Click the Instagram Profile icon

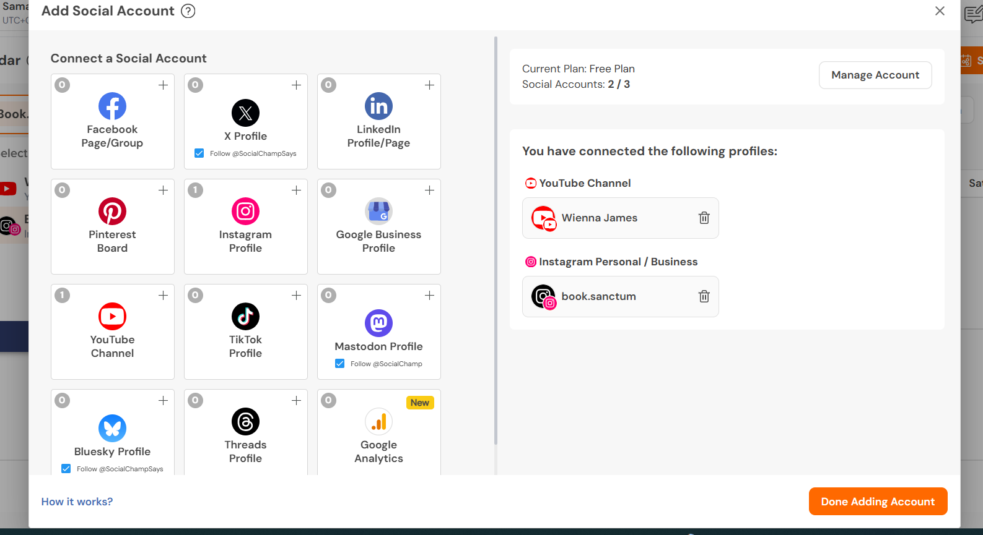pos(245,212)
